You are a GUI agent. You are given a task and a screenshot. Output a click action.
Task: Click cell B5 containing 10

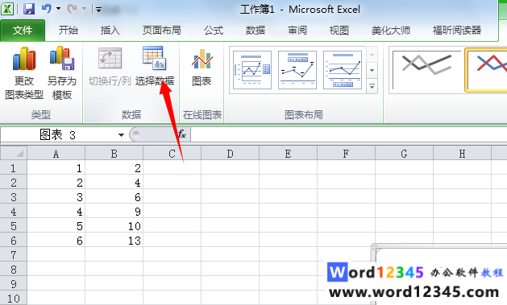click(x=114, y=226)
